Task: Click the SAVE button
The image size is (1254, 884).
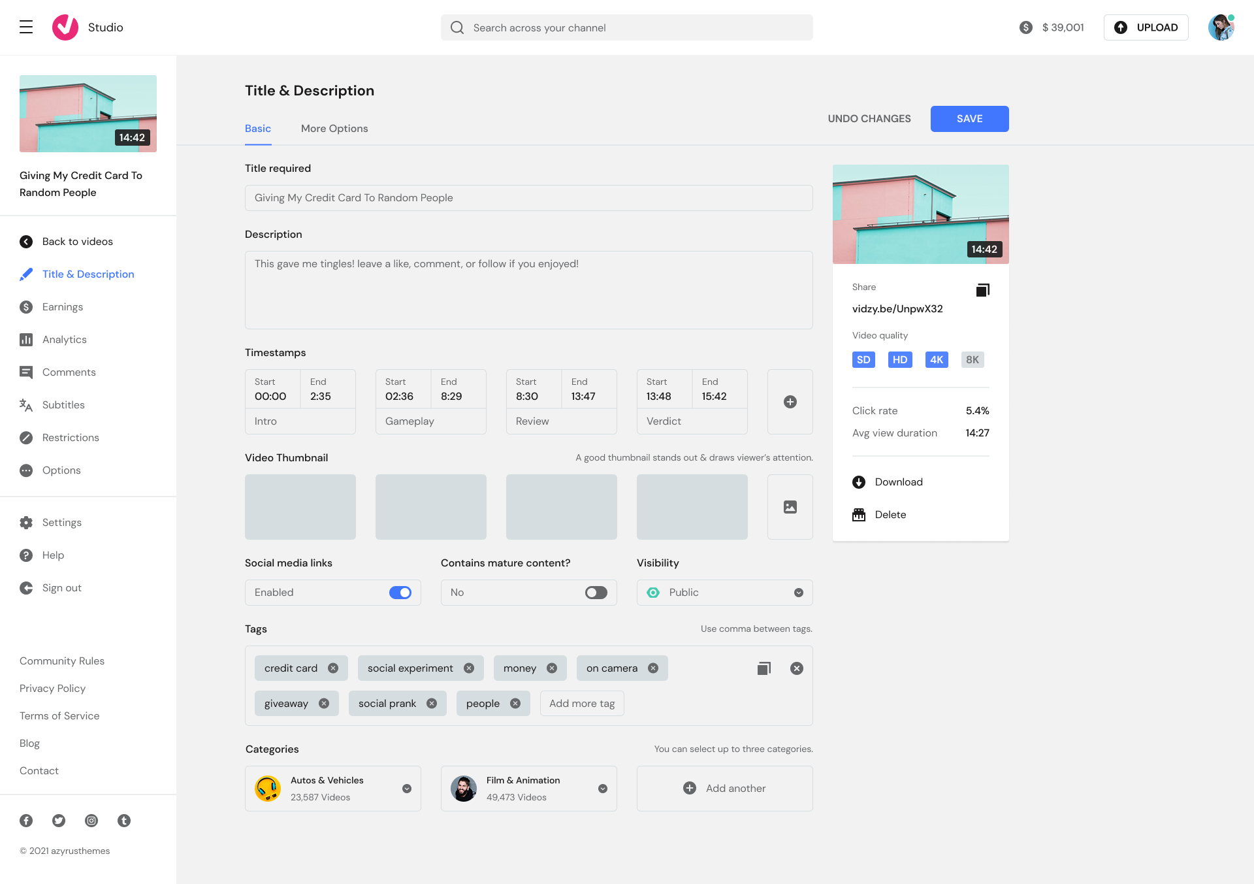Action: [969, 119]
